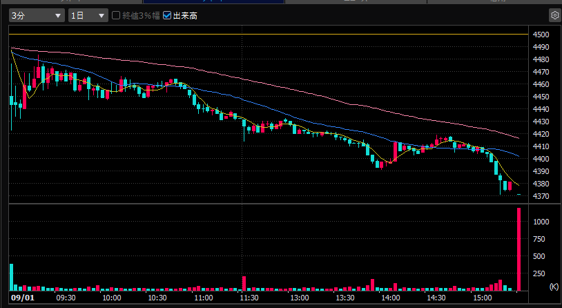Click the tall red volume bar at close
562x308 pixels.
click(519, 249)
